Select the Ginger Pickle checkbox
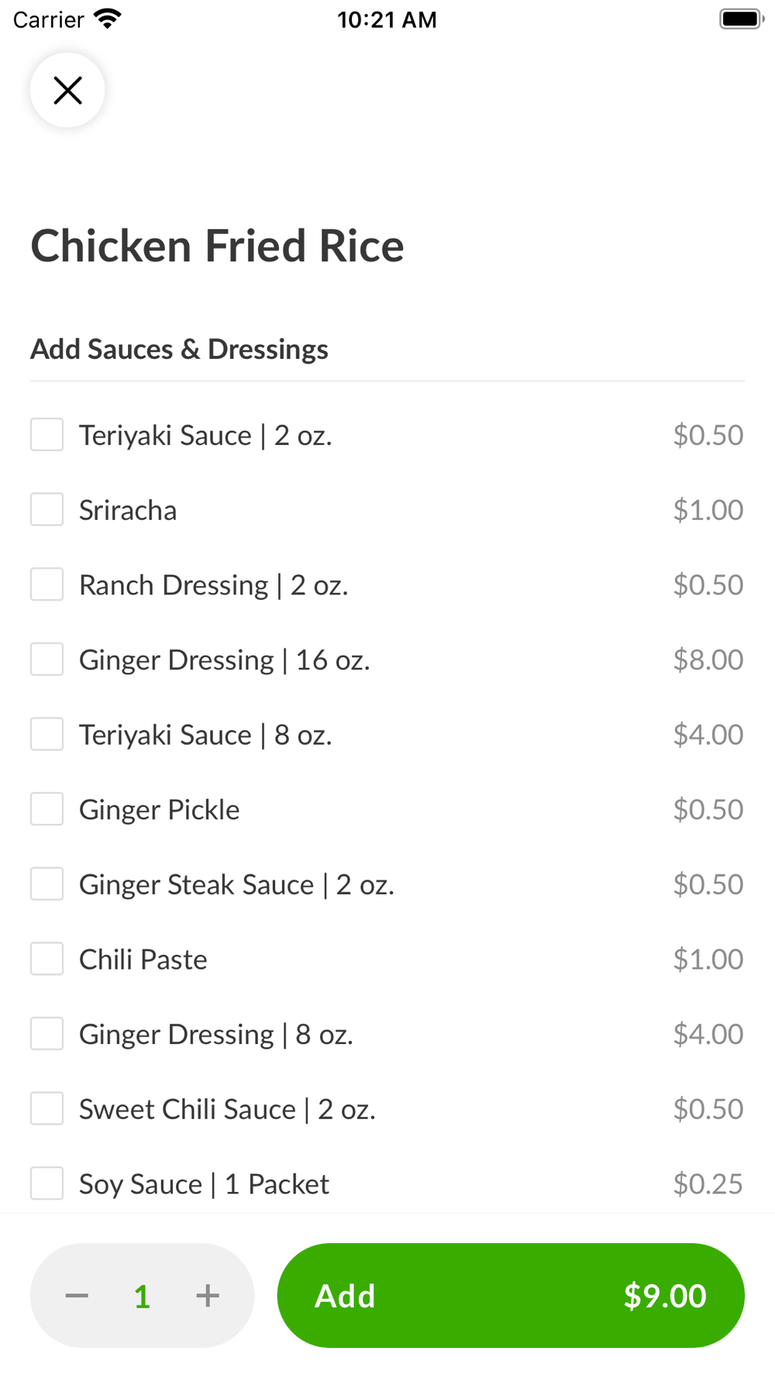 coord(46,809)
